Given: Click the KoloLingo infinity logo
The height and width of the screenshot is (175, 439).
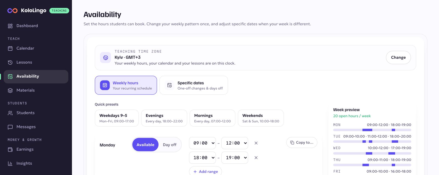Looking at the screenshot, I should coord(12,11).
